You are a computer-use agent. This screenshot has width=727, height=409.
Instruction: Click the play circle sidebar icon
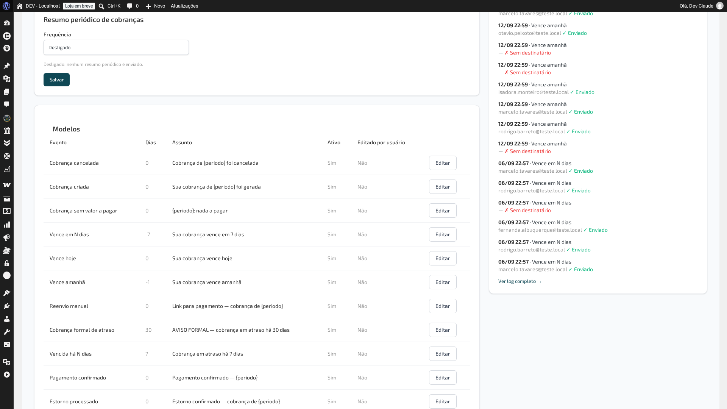tap(7, 375)
